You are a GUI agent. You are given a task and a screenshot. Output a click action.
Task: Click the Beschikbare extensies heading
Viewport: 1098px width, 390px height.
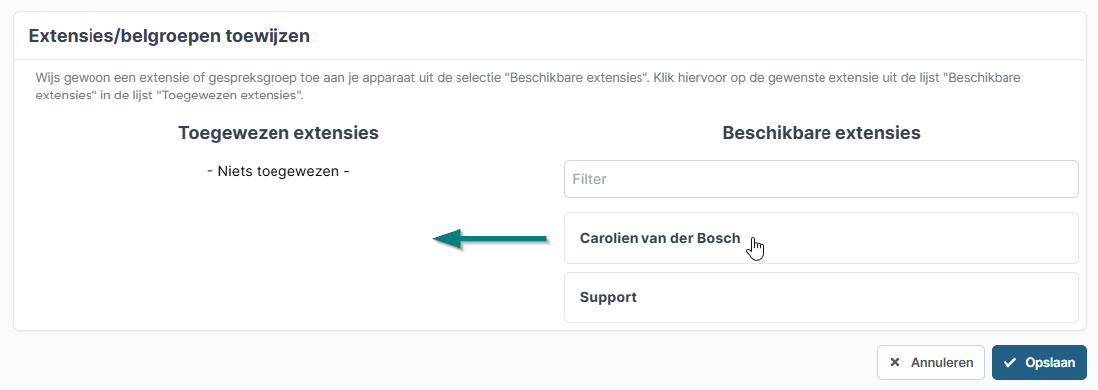click(x=821, y=133)
